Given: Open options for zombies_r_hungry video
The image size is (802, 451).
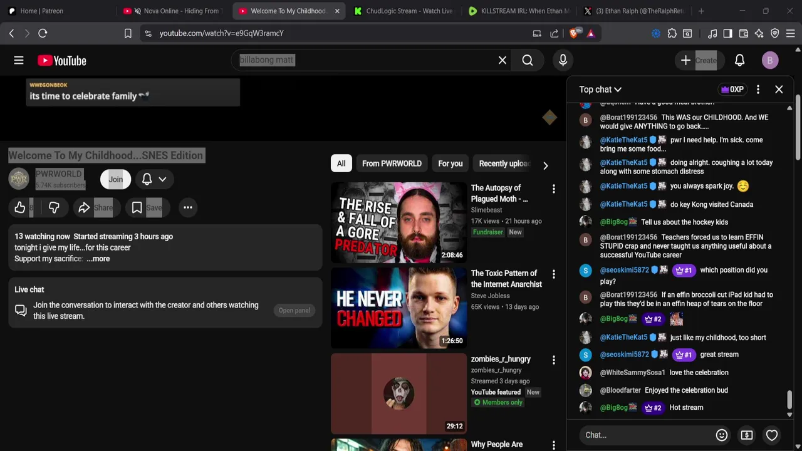Looking at the screenshot, I should (553, 360).
